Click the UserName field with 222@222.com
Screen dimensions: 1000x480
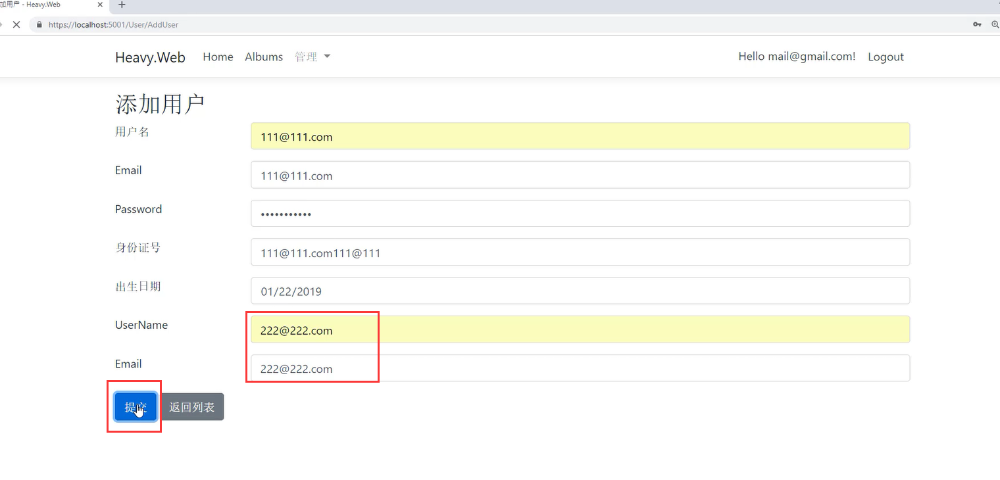pyautogui.click(x=580, y=329)
